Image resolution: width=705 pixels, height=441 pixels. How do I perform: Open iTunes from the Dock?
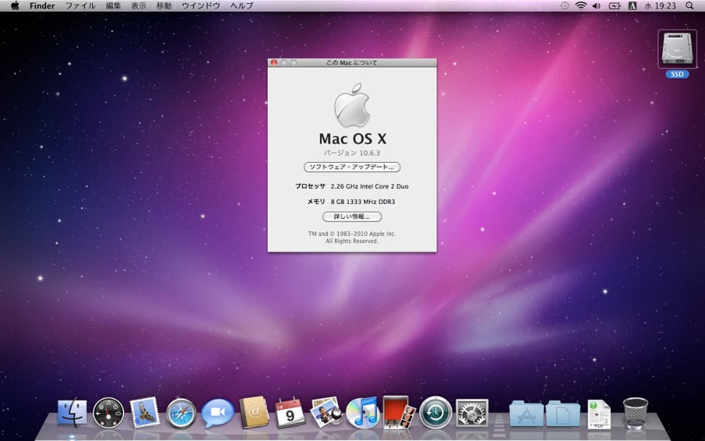363,413
